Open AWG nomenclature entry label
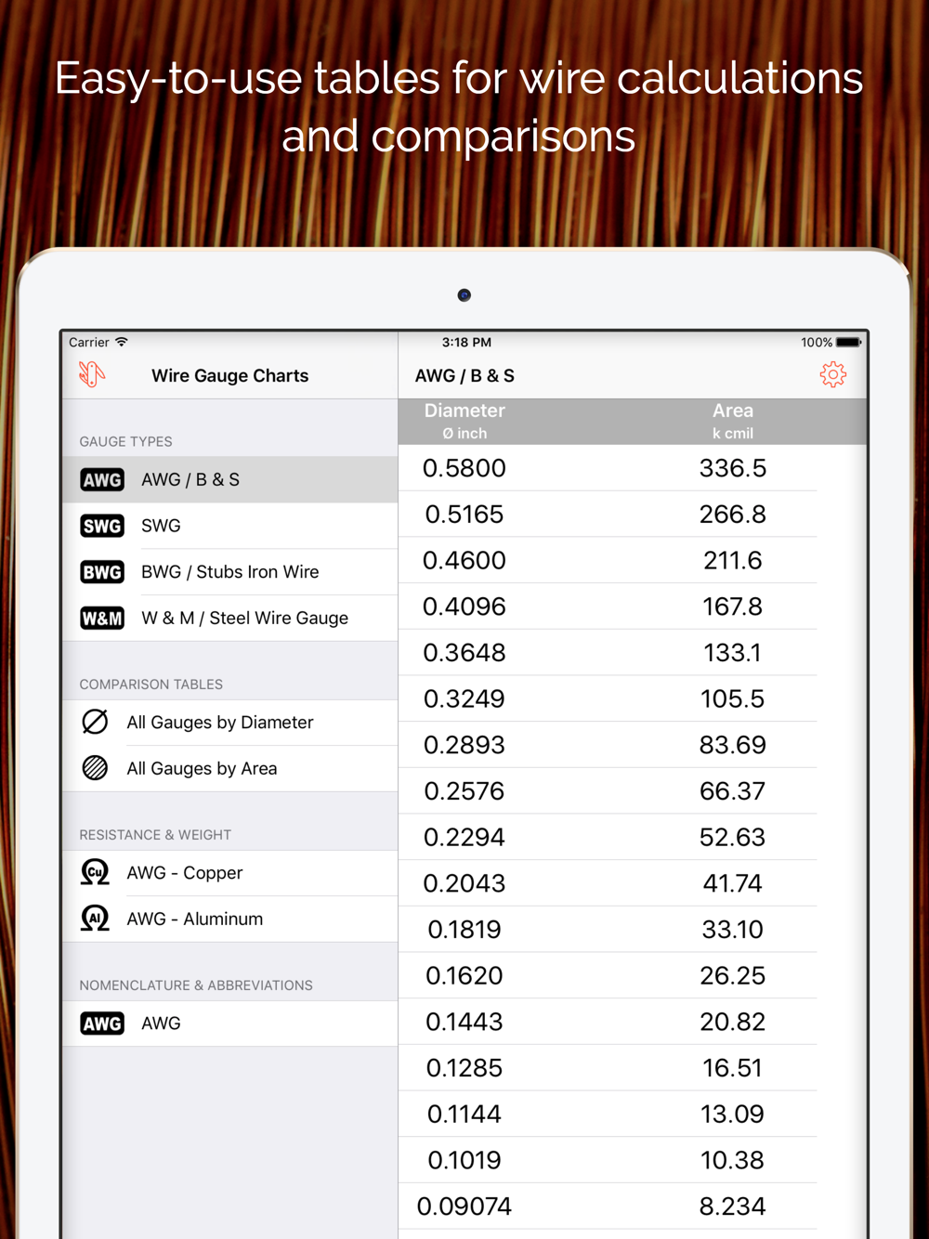This screenshot has width=929, height=1239. coord(161,1024)
